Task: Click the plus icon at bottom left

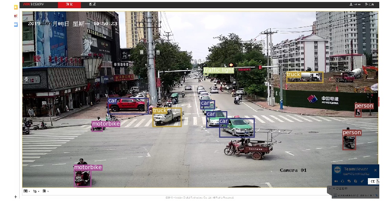Action: (15, 197)
